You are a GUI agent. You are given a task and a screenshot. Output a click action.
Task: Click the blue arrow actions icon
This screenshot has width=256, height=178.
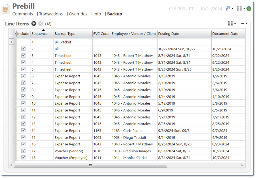(x=228, y=9)
